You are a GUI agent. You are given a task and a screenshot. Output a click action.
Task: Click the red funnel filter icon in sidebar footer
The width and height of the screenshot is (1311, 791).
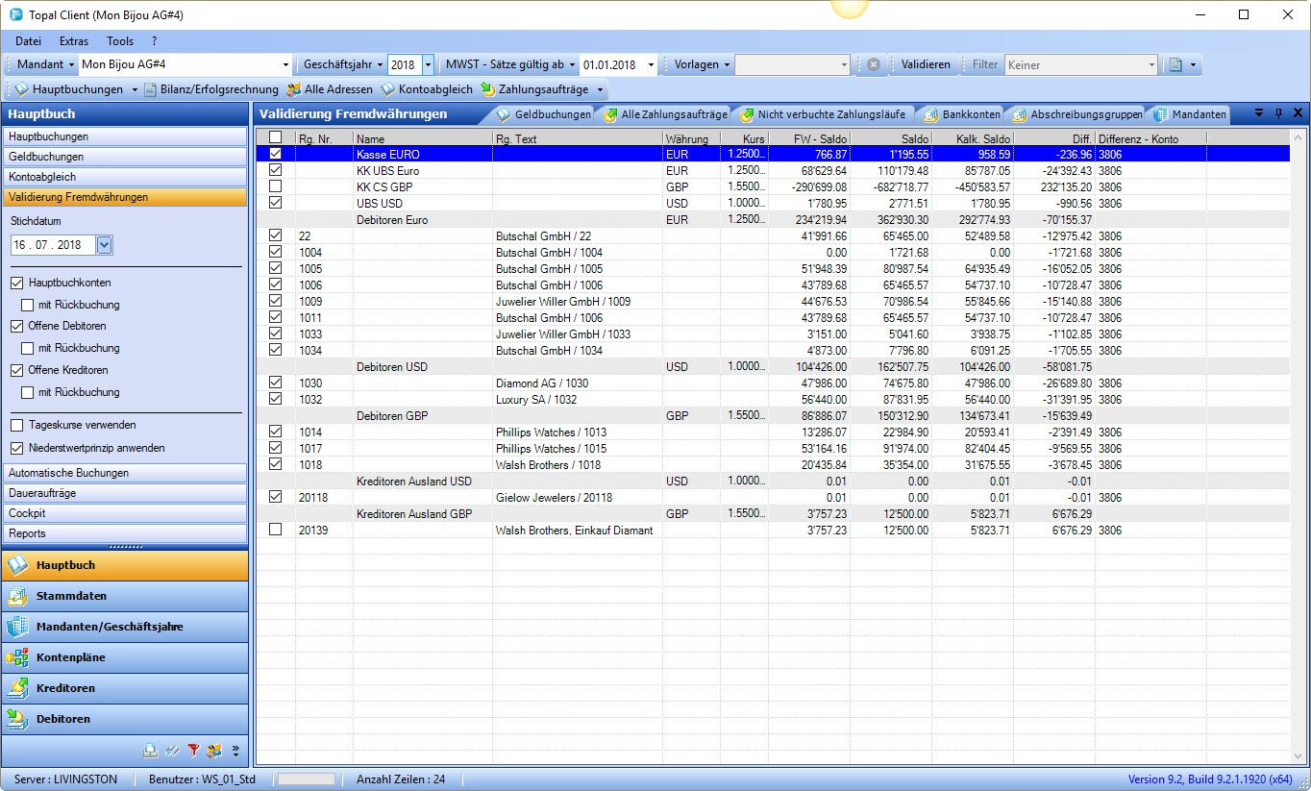point(193,751)
